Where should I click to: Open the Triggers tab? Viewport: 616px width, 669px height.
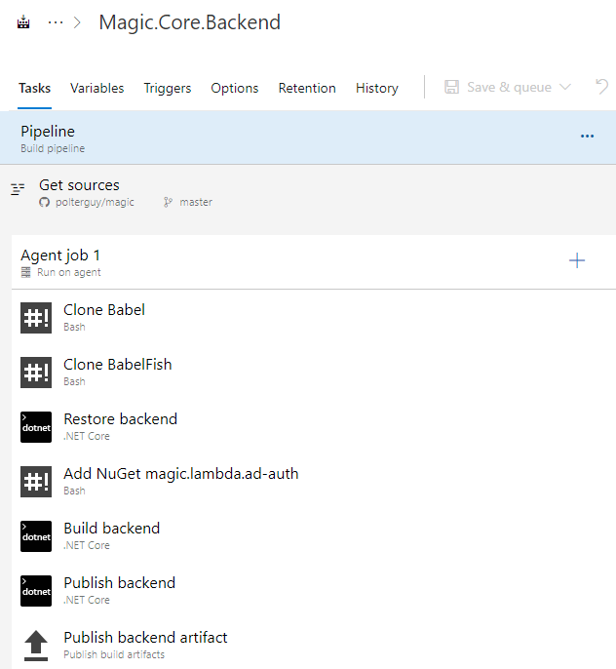coord(168,88)
